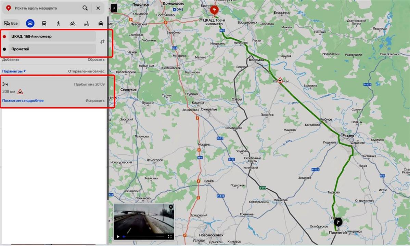Open the 'Отправление сейчас' departure time selector
Screen dimensions: 410x246
86,71
